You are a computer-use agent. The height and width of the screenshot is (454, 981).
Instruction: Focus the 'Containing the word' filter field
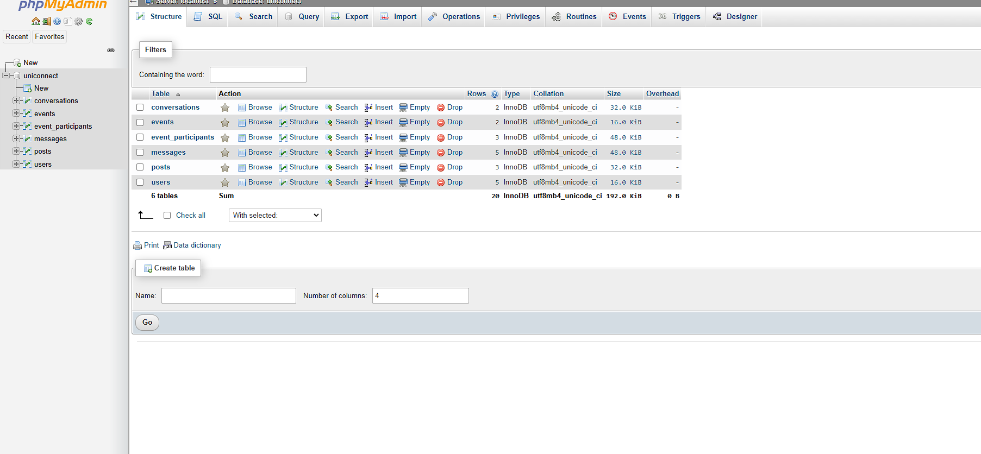click(x=258, y=75)
